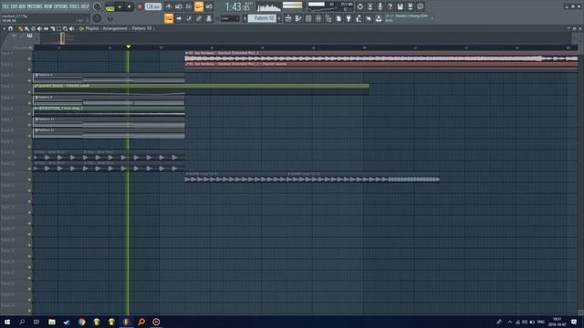Viewport: 584px width, 328px height.
Task: Select the Playback speaker tool in playlist
Action: coord(71,28)
